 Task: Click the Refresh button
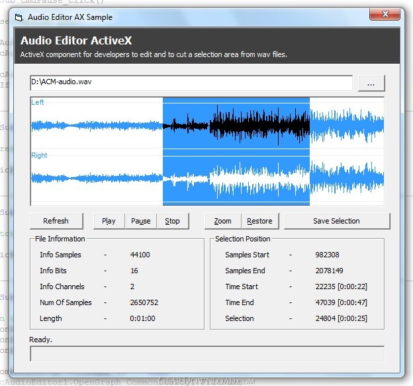coord(56,221)
